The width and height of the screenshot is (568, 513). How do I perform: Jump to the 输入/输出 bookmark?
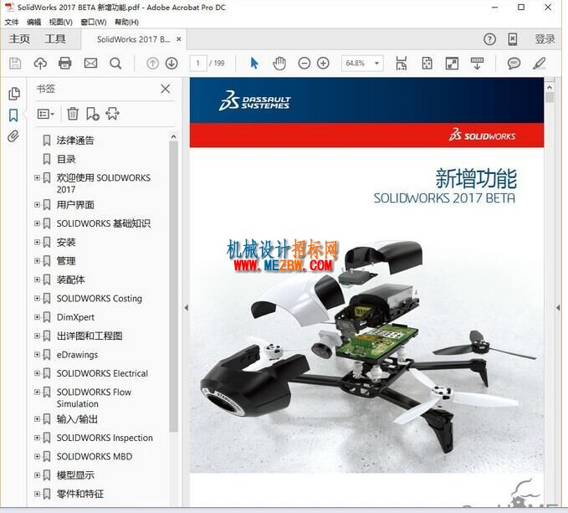coord(77,419)
